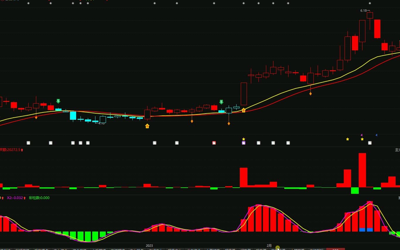Click the asterisk marker above the 6.18 high
Image resolution: width=400 pixels, height=250 pixels.
tap(370, 3)
